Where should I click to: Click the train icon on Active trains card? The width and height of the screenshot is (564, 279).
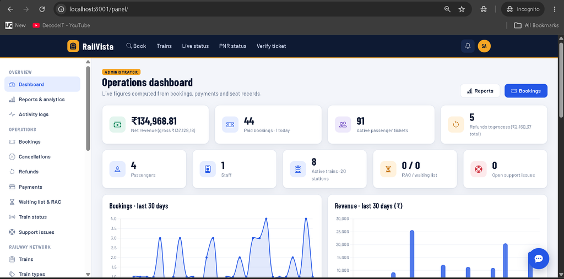(x=298, y=169)
